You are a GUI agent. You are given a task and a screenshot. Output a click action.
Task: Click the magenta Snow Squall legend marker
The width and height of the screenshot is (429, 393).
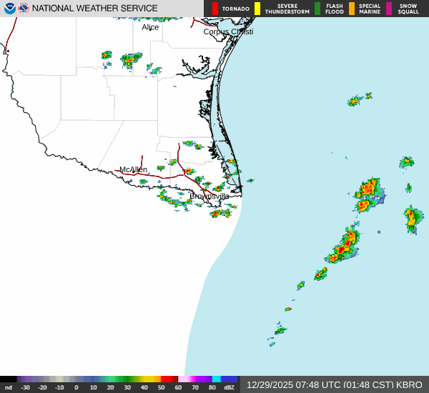click(390, 9)
